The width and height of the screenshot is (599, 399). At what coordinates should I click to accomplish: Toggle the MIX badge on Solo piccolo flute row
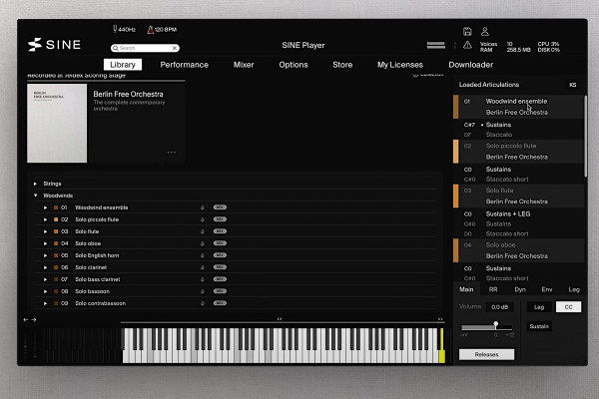(x=220, y=219)
